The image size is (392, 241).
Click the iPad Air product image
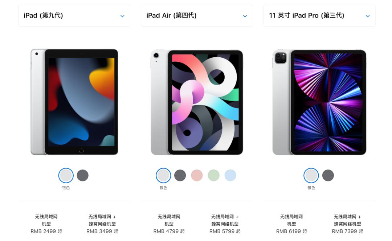197,102
